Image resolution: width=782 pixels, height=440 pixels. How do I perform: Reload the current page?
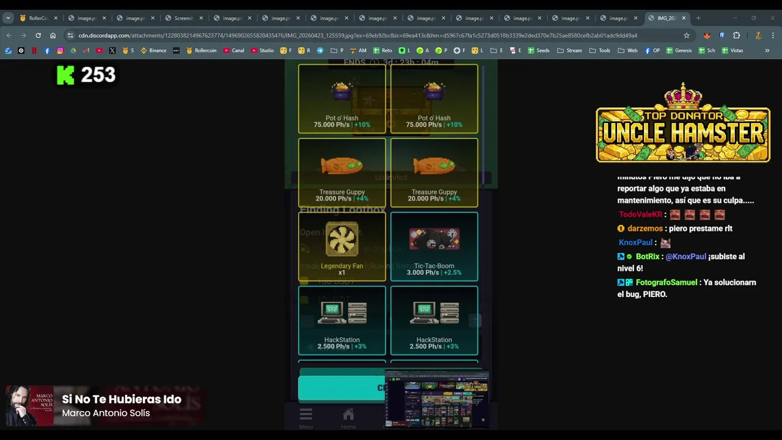click(38, 35)
